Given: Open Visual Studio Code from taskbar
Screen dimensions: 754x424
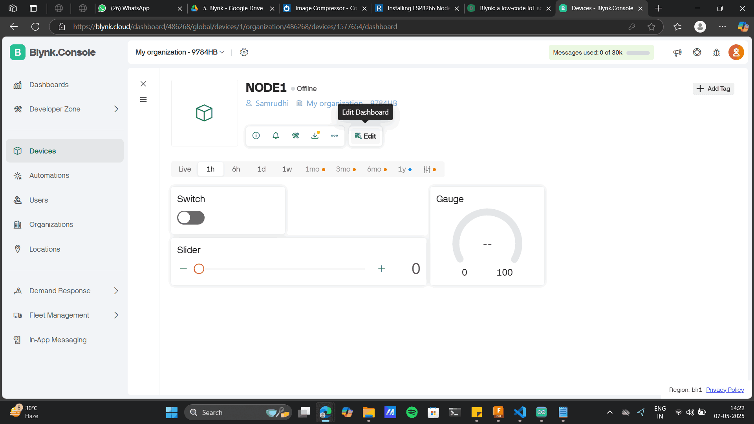Looking at the screenshot, I should (520, 412).
